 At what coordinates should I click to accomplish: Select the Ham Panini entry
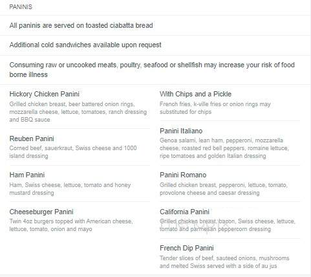(x=27, y=175)
